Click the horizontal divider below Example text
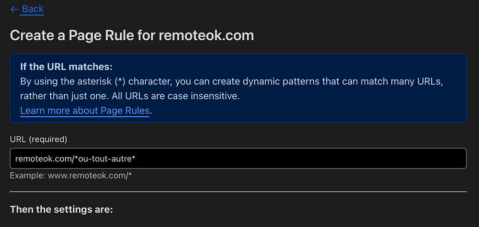Image resolution: width=479 pixels, height=227 pixels. click(238, 192)
